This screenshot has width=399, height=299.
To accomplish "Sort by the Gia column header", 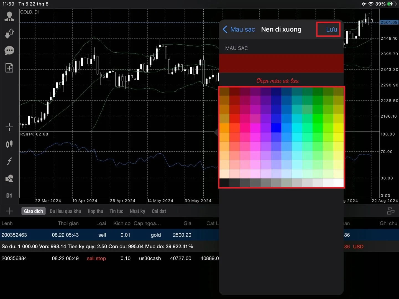I will (187, 223).
